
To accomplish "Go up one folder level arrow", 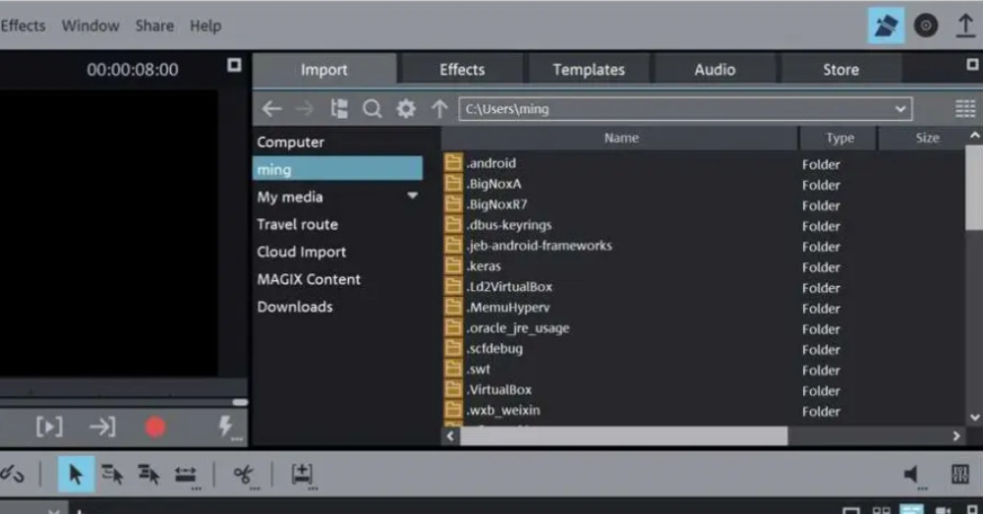I will (439, 109).
